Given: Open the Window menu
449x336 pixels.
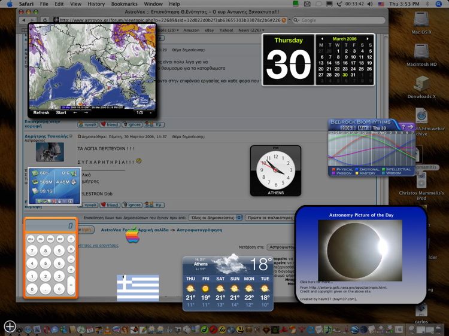Looking at the screenshot, I should [153, 4].
